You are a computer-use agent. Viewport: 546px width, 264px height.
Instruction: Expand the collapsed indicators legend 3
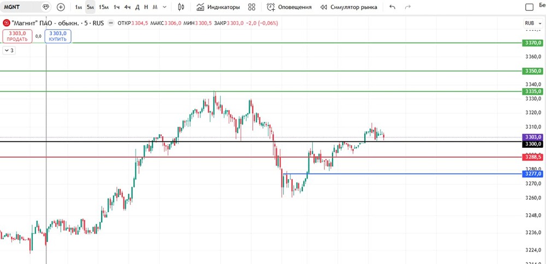coord(9,50)
